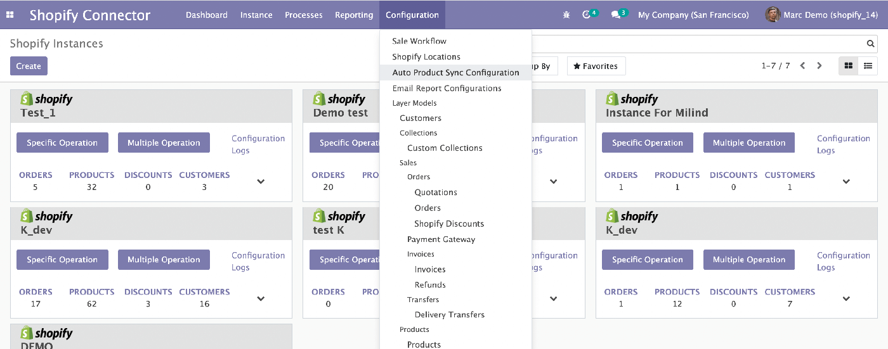Click PRODUCTS count 32 on Test_1
The width and height of the screenshot is (888, 349).
tap(91, 187)
